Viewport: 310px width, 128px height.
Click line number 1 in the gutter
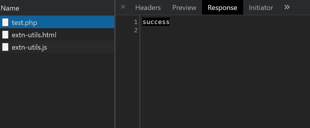point(136,22)
